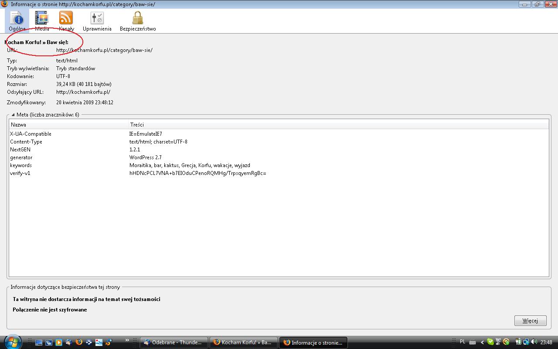Click the Firefox icon in the title bar
The width and height of the screenshot is (558, 349).
point(4,4)
